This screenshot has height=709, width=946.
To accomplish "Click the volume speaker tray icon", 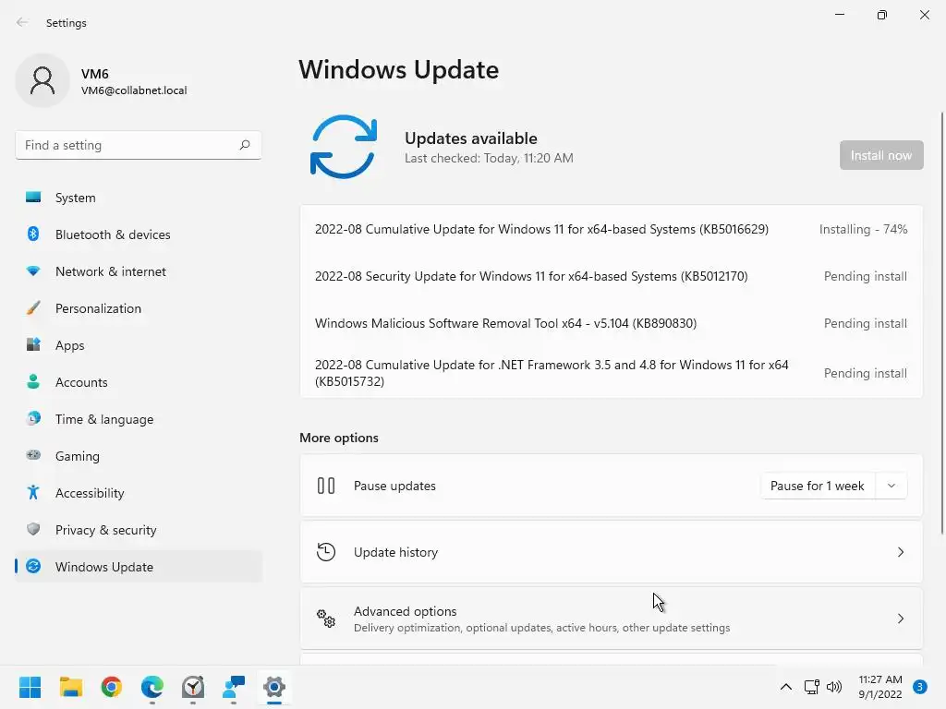I will click(834, 687).
